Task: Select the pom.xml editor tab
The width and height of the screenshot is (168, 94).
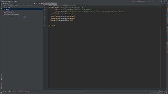Action: coord(50,3)
